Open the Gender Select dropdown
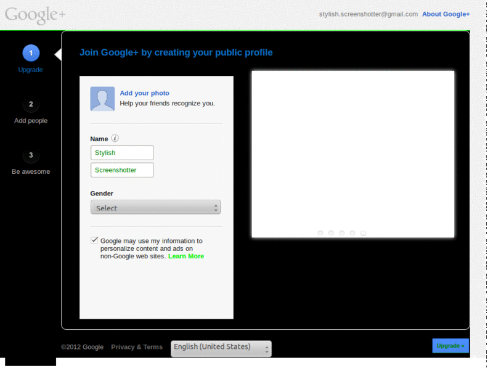The image size is (493, 368). tap(156, 207)
